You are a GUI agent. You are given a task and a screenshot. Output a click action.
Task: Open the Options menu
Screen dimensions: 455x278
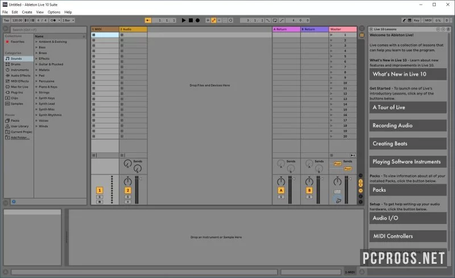pos(54,12)
